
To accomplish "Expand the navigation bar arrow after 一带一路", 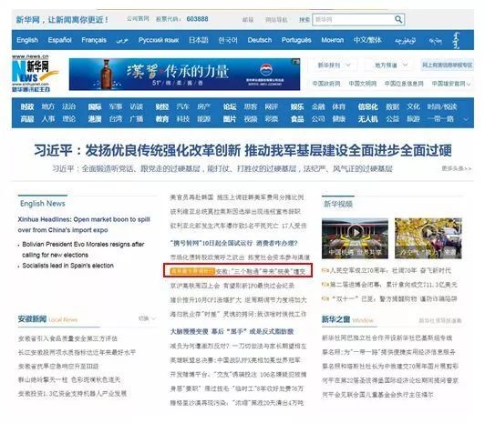I will pyautogui.click(x=466, y=119).
